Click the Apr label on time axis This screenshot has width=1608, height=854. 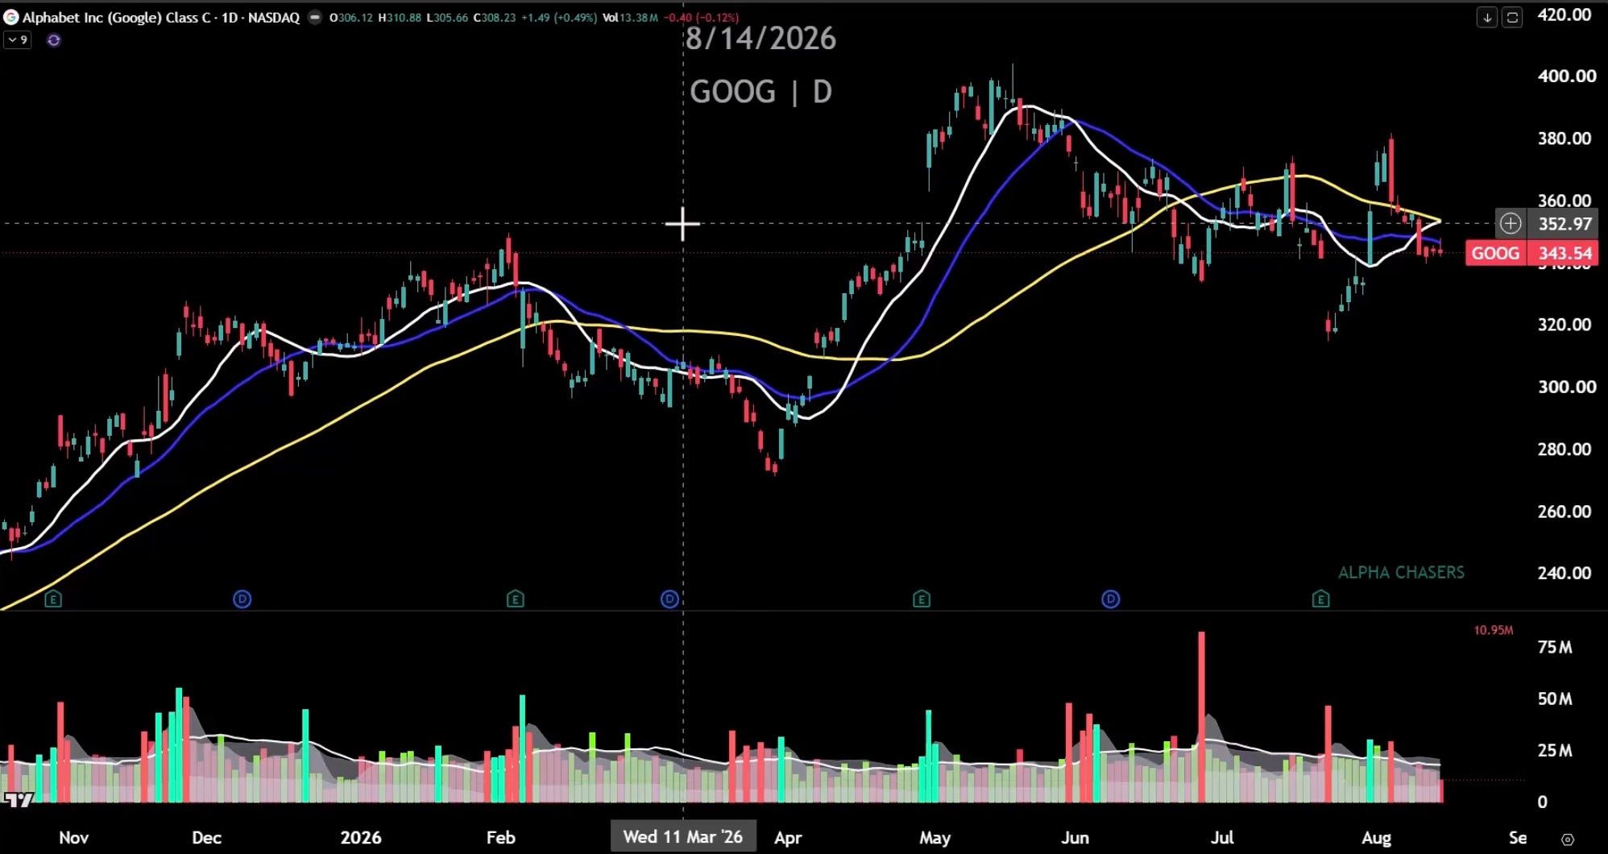[x=788, y=837]
